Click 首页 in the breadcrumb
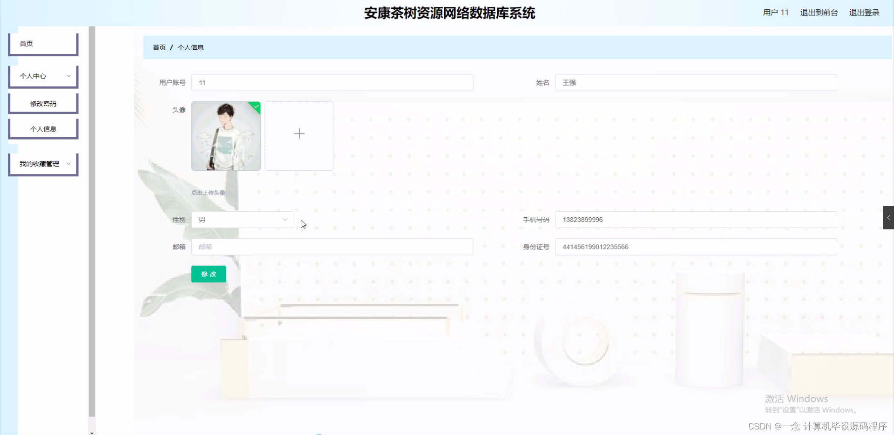Image resolution: width=894 pixels, height=435 pixels. [158, 47]
